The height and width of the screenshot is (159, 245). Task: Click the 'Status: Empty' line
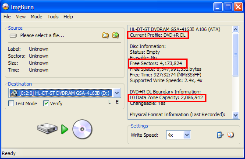pos(145,52)
